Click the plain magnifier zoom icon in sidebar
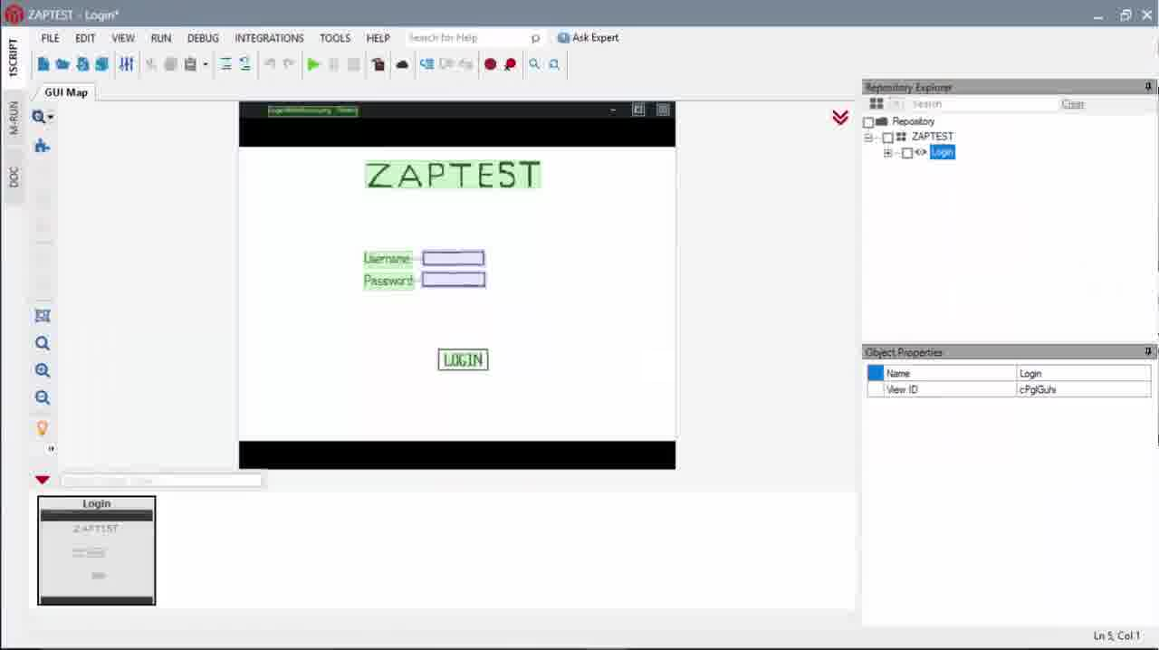 pos(42,343)
